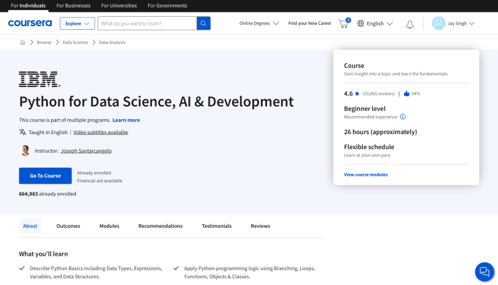Click the Beginner level heading
498x285 pixels.
coord(365,109)
